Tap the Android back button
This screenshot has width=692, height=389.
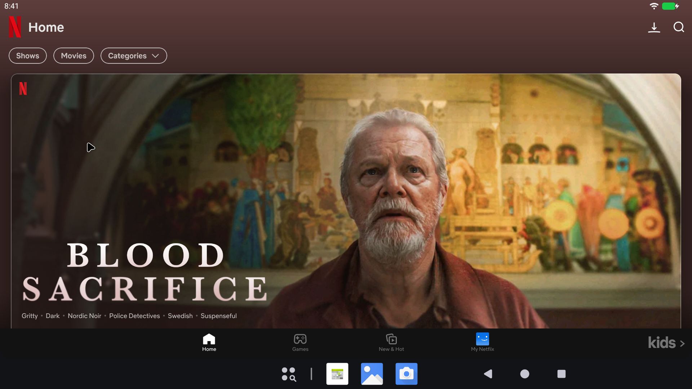click(x=488, y=374)
